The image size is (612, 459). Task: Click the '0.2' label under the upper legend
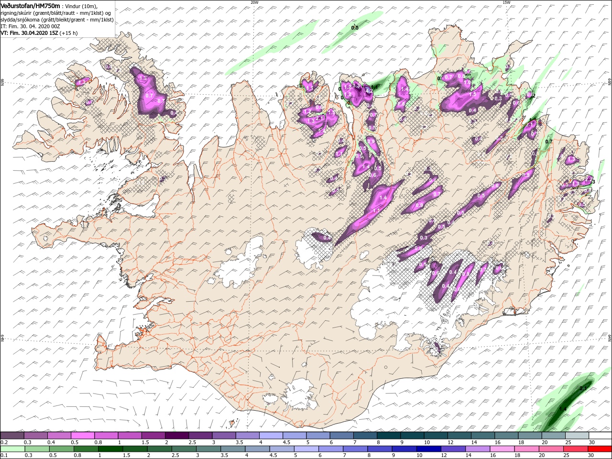[4, 442]
